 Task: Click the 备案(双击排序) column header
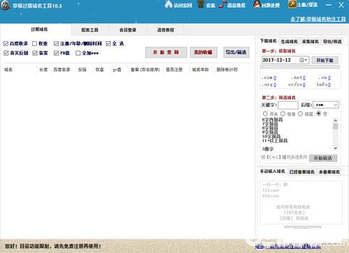click(x=145, y=70)
